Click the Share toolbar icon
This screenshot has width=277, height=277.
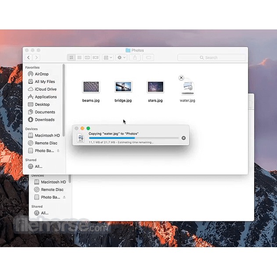click(135, 58)
